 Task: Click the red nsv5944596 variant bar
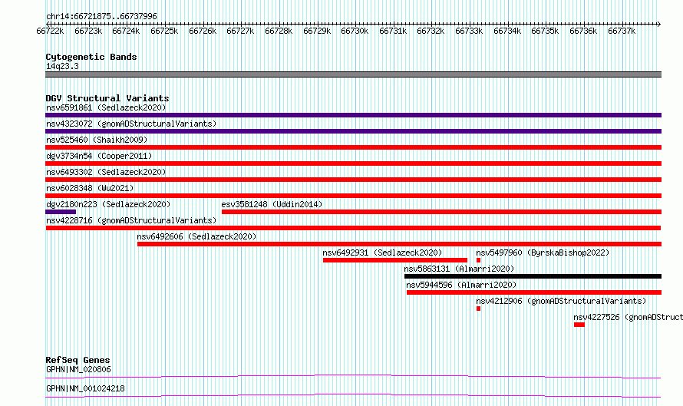(534, 292)
